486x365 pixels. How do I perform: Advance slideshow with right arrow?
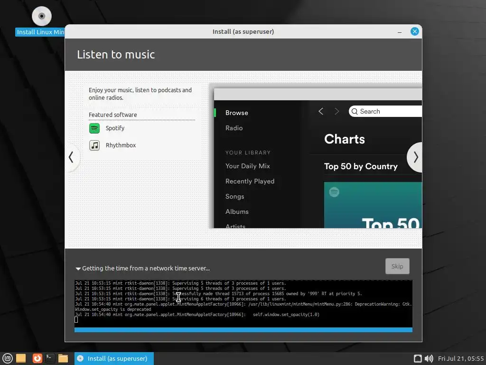[415, 157]
